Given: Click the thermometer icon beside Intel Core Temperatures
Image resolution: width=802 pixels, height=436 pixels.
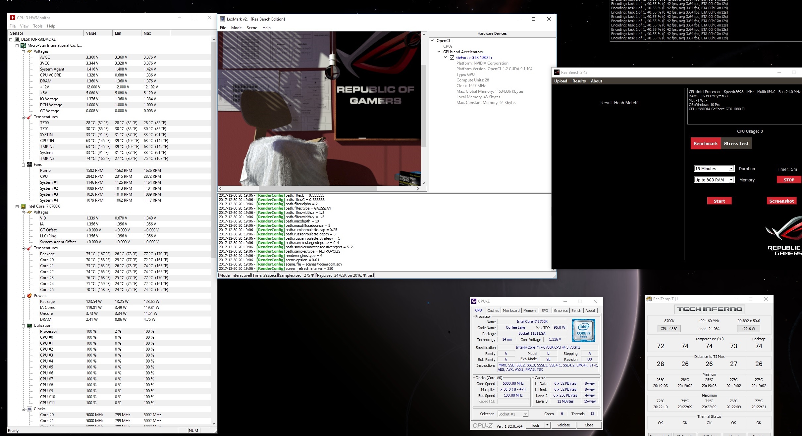Looking at the screenshot, I should [x=29, y=248].
